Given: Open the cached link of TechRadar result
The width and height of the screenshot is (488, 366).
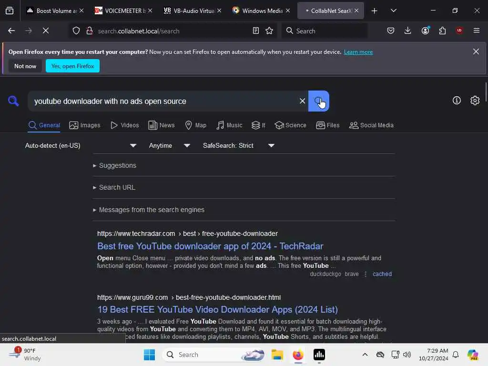Looking at the screenshot, I should 382,274.
